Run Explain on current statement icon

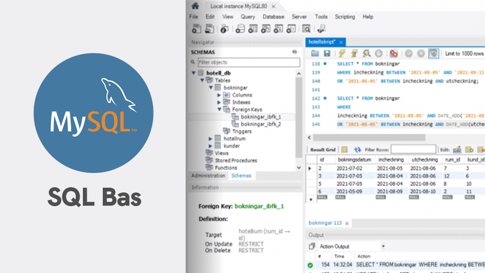(367, 53)
